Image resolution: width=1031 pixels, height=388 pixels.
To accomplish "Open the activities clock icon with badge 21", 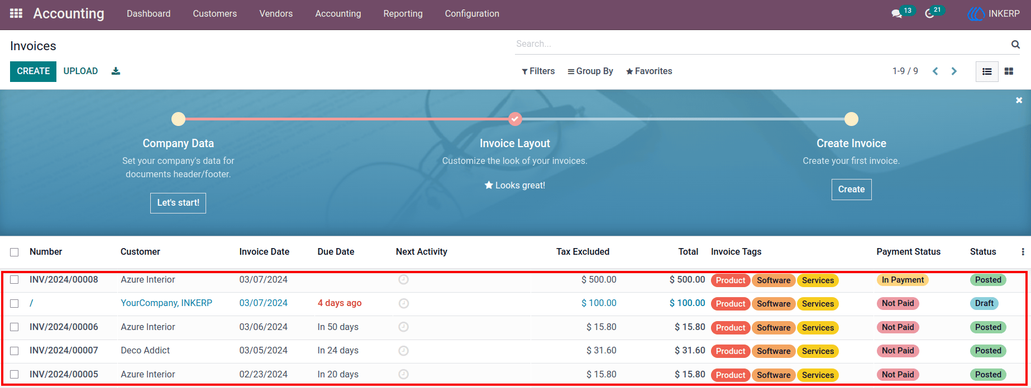I will point(930,14).
